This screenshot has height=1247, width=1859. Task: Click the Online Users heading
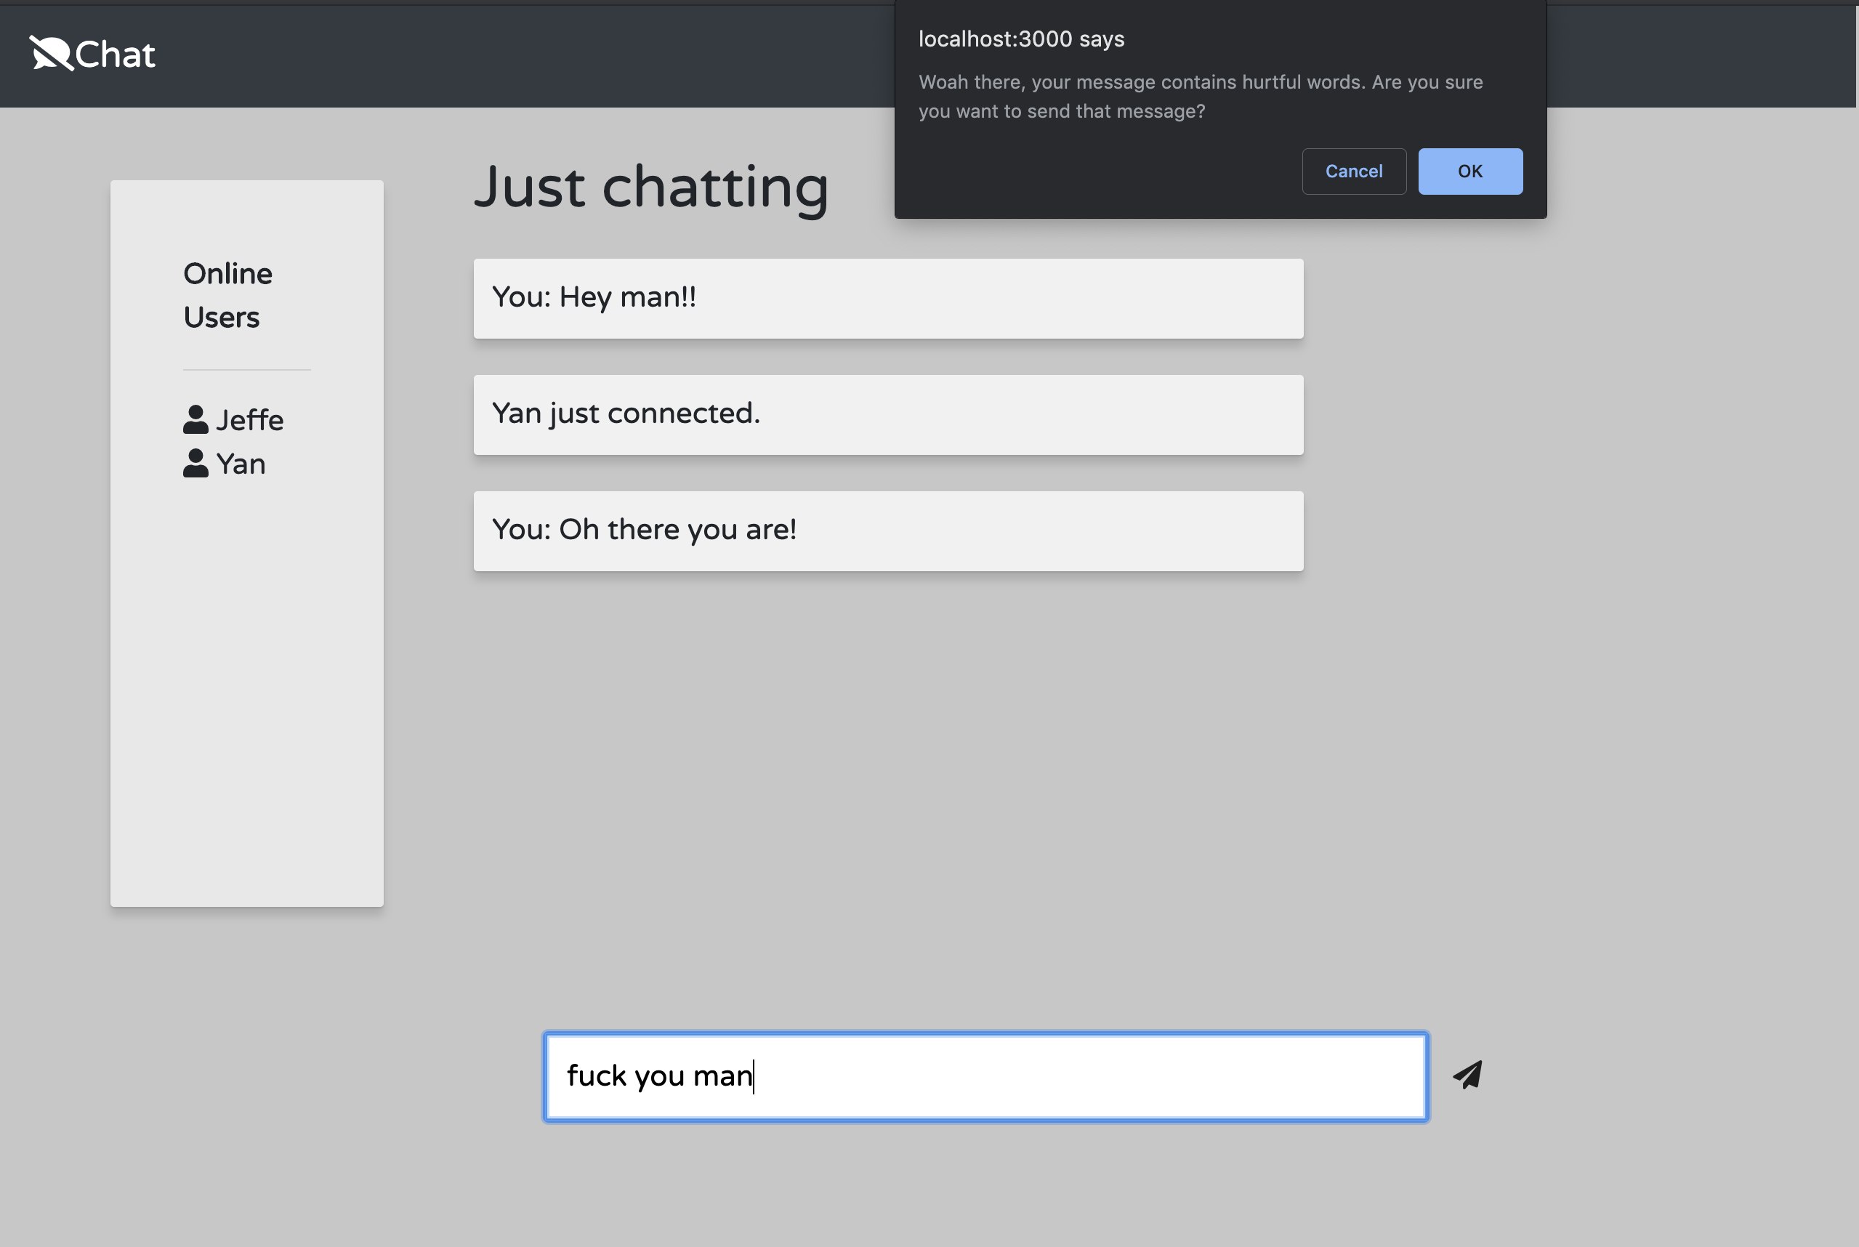click(227, 295)
